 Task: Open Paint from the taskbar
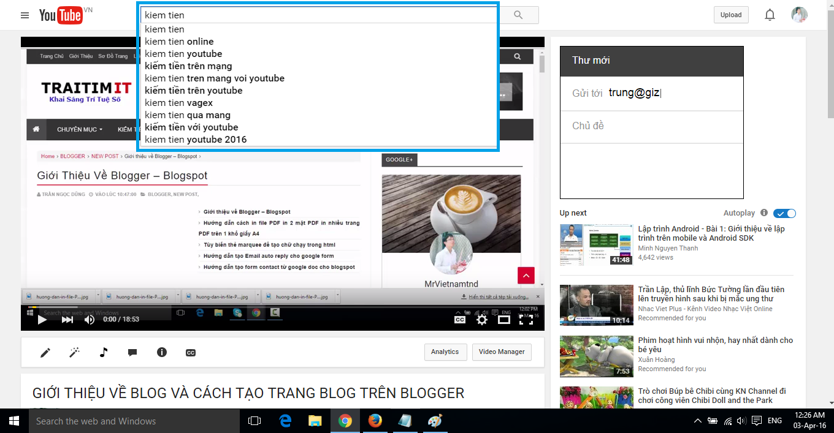pyautogui.click(x=434, y=421)
